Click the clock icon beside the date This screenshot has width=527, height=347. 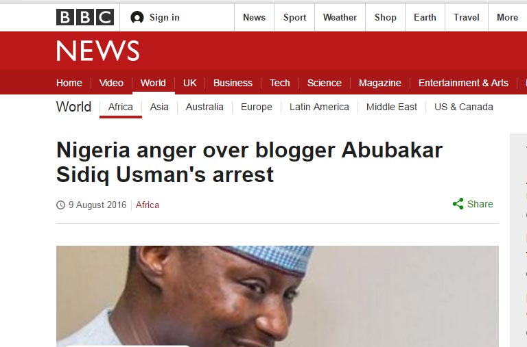[60, 205]
